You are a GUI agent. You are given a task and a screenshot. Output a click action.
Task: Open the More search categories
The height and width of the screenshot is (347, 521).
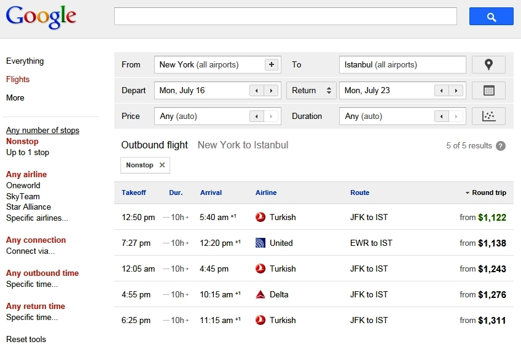point(15,97)
